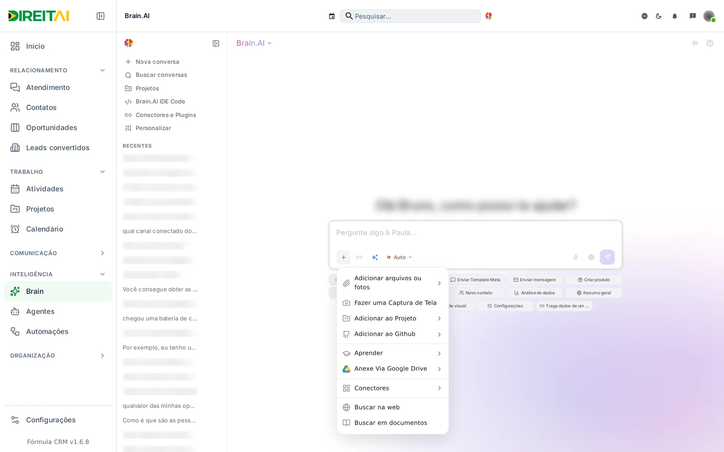The image size is (724, 452).
Task: Open the user avatar menu
Action: click(x=709, y=16)
